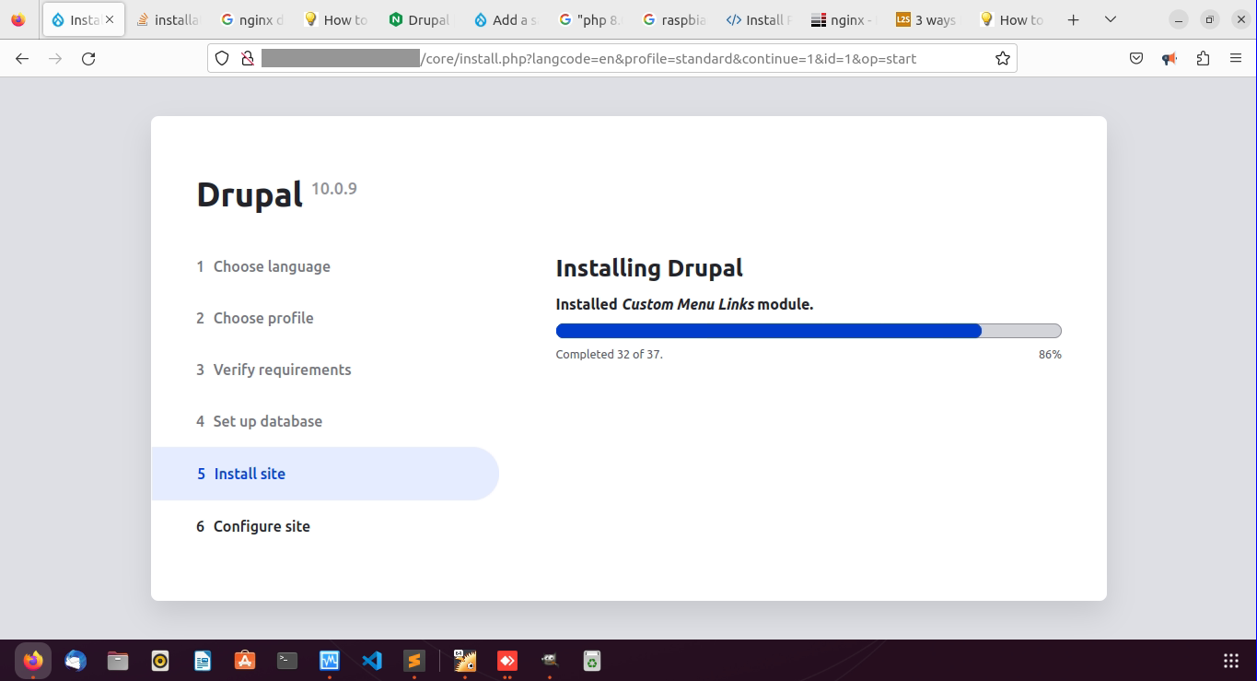Click the 86% progress percentage
This screenshot has width=1257, height=681.
[x=1050, y=354]
